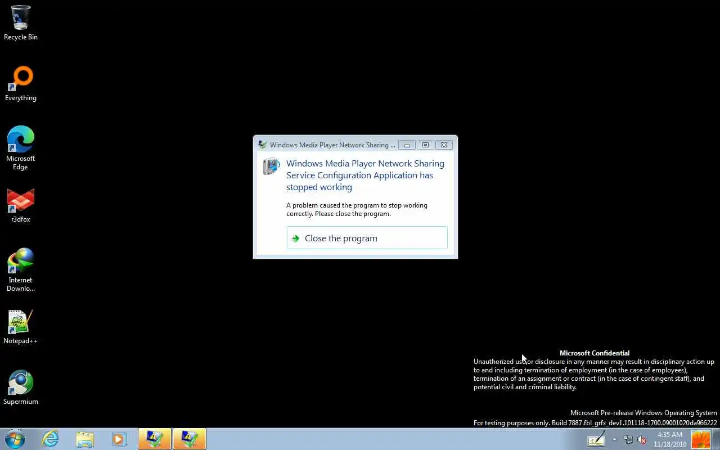Maximize the Windows Media Player Network Sharing dialog
720x450 pixels.
(x=425, y=145)
